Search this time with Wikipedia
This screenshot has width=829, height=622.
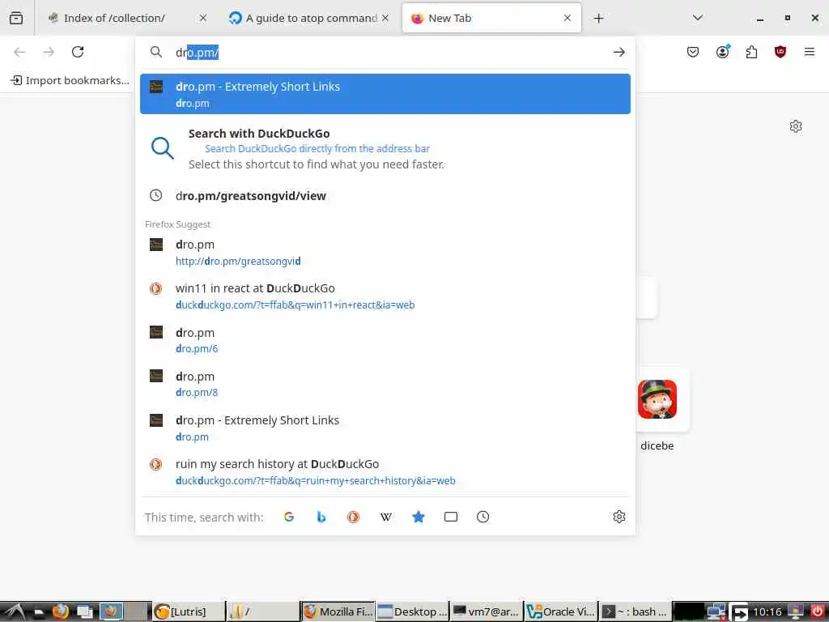tap(386, 517)
